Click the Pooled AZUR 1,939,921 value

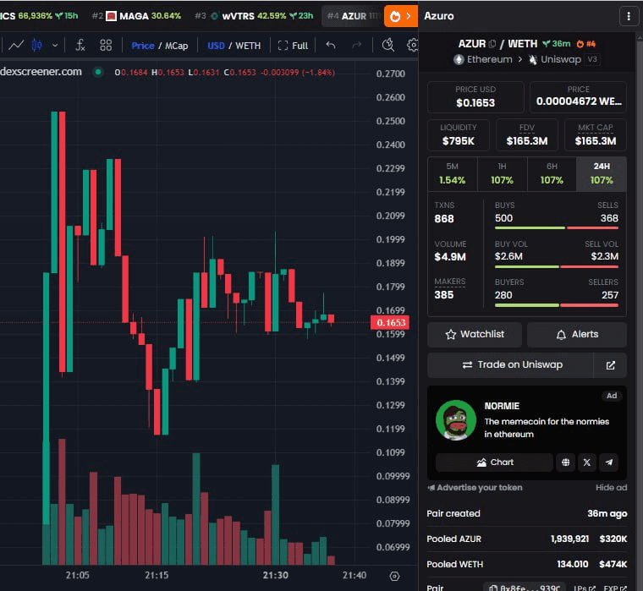point(570,539)
